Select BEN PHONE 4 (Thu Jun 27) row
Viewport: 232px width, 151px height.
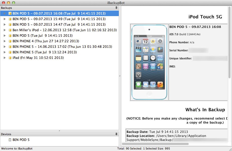pos(59,41)
